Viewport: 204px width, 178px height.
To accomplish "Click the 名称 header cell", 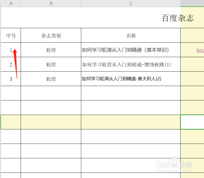I will click(131, 35).
